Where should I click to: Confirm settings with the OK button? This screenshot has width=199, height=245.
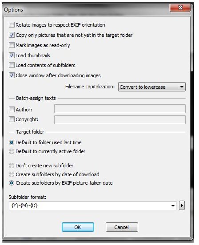pos(78,227)
